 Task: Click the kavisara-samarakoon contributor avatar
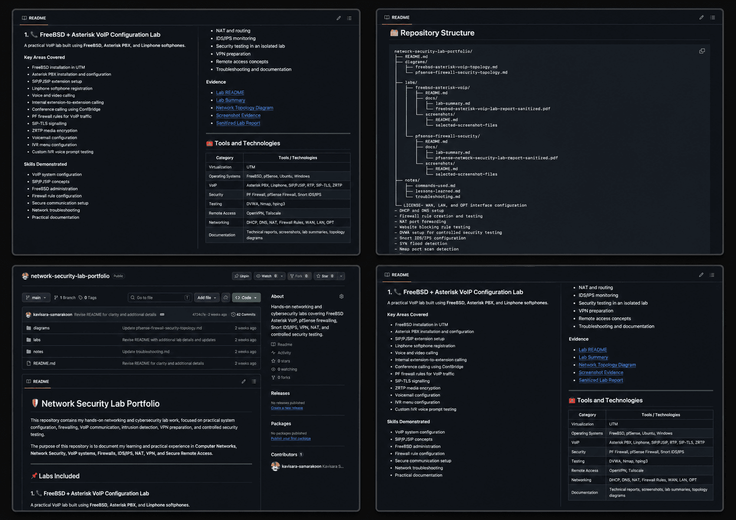(275, 466)
